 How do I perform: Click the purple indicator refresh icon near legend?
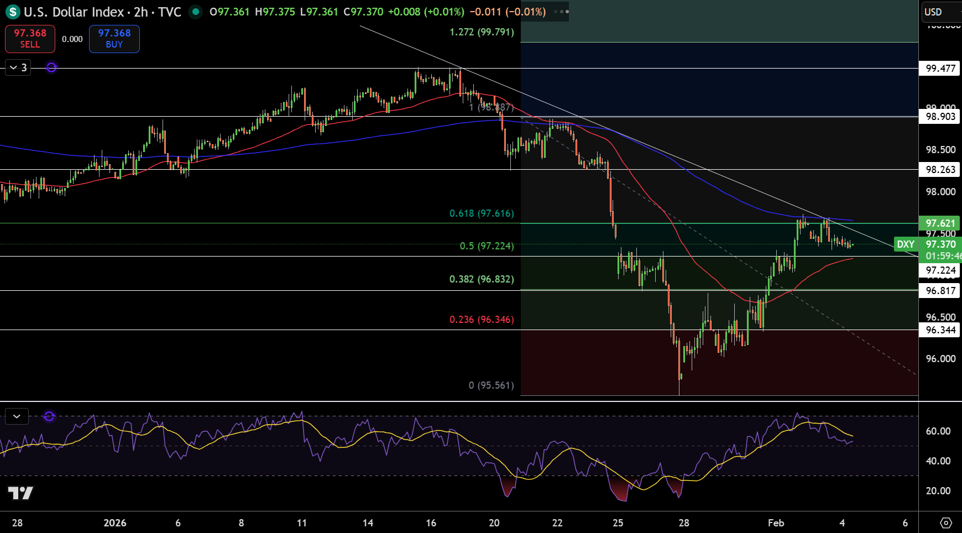[x=51, y=67]
